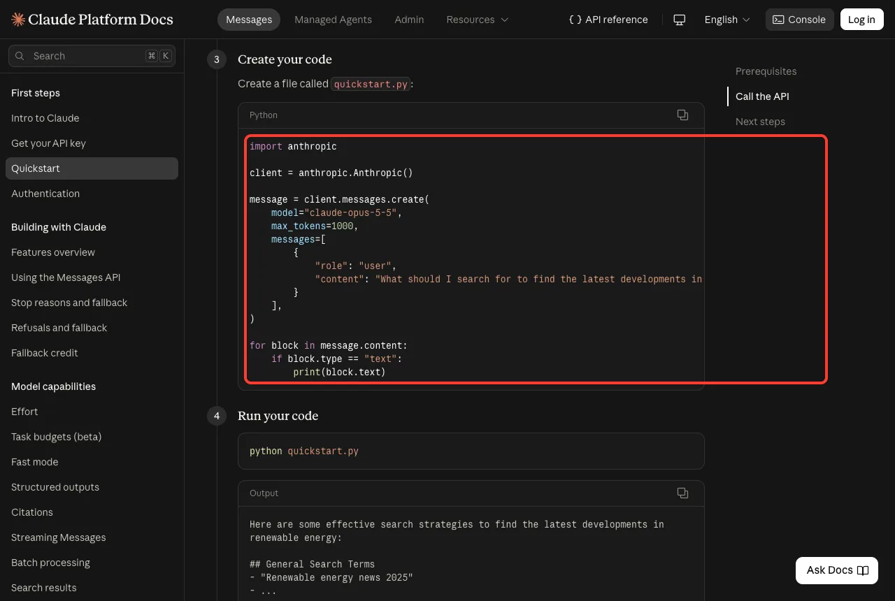Open Intro to Claude page
895x601 pixels.
click(45, 118)
